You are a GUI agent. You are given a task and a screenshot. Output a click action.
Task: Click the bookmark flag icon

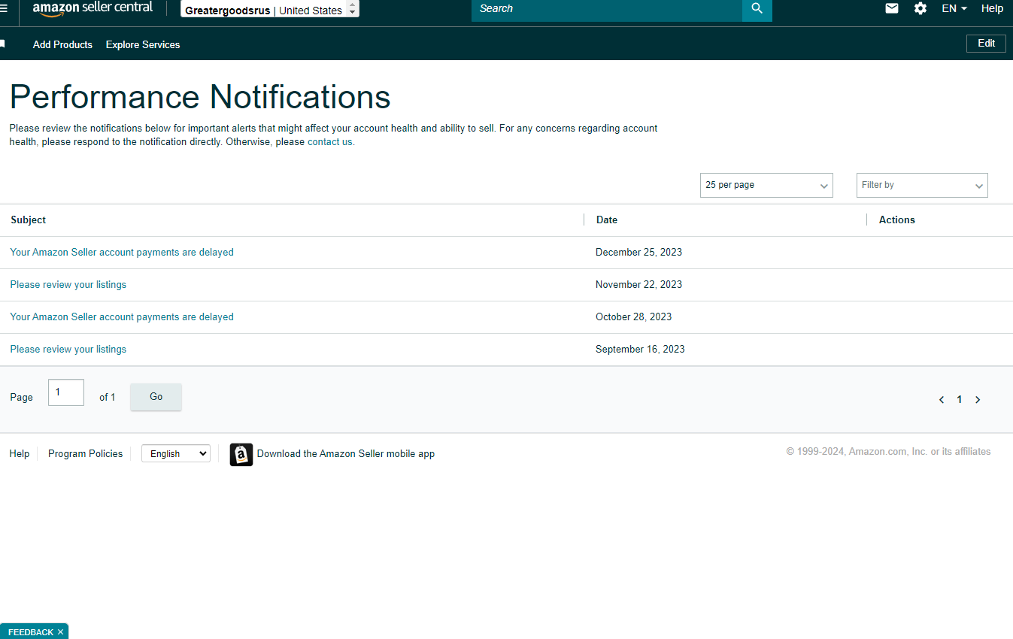pos(3,44)
